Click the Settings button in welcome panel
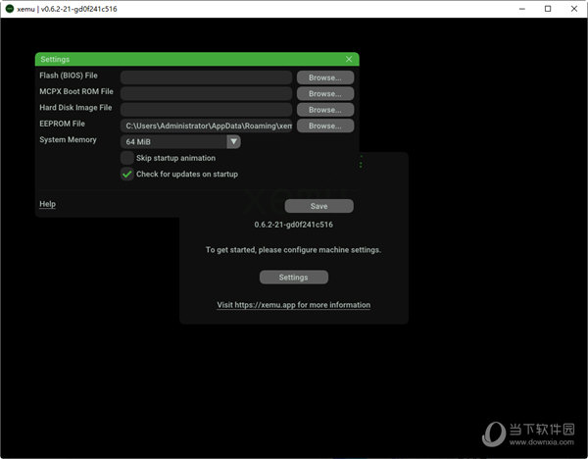 pyautogui.click(x=294, y=278)
